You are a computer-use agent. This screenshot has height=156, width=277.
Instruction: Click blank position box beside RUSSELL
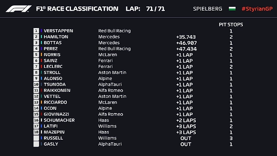point(36,138)
